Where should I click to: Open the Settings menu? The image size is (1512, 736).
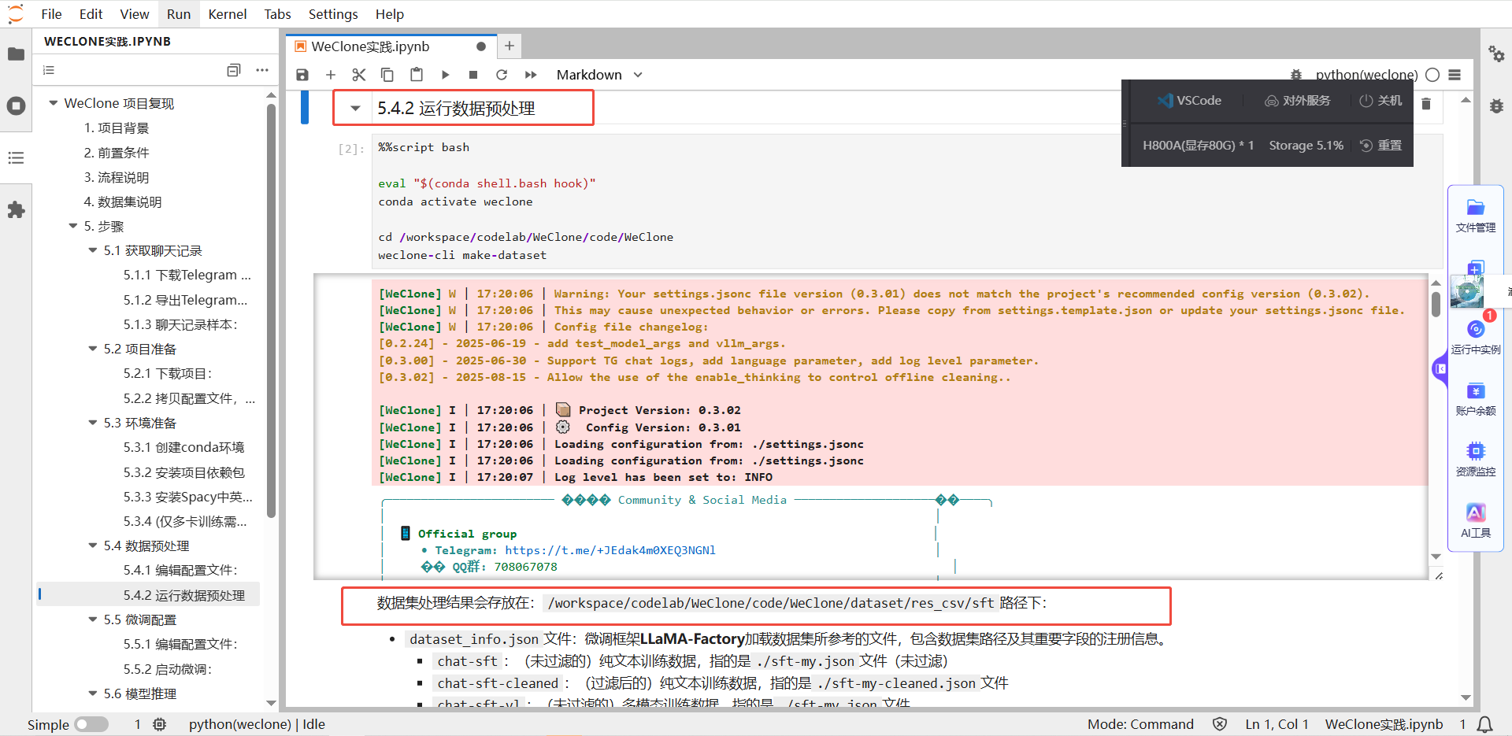pos(332,14)
